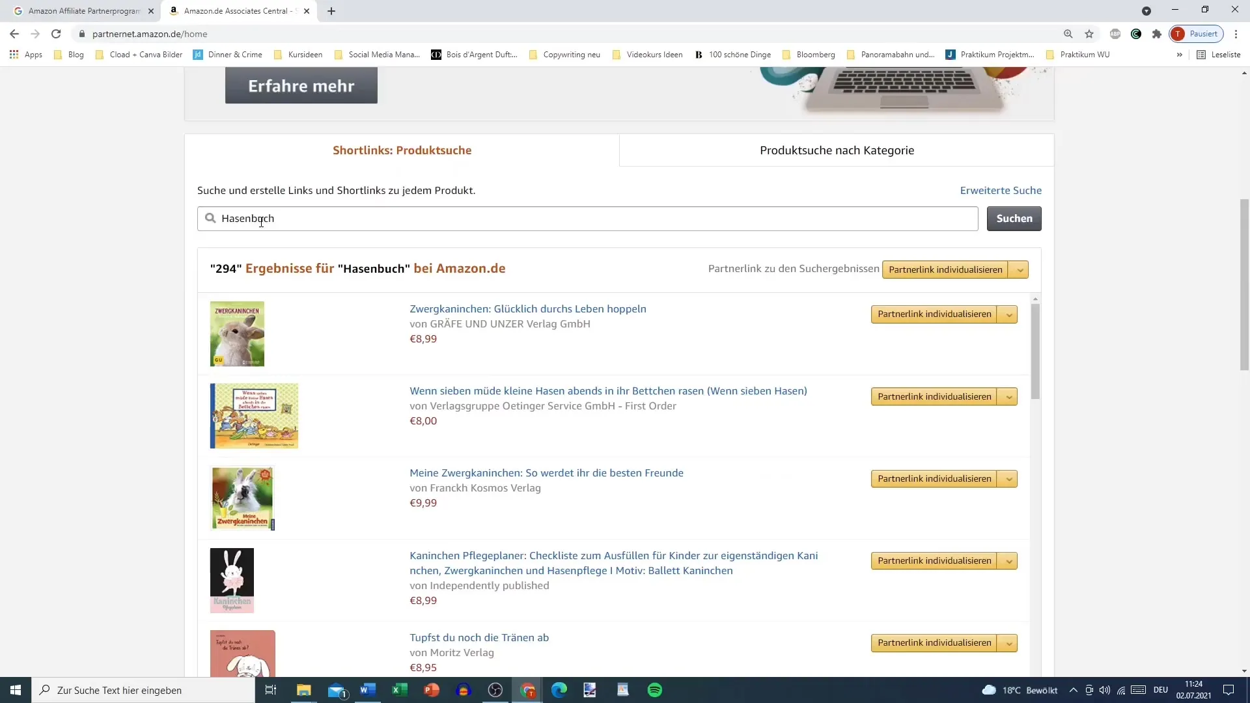Click the Kaninchen Pflegeplaner cover thumbnail
Viewport: 1250px width, 703px height.
pos(232,580)
